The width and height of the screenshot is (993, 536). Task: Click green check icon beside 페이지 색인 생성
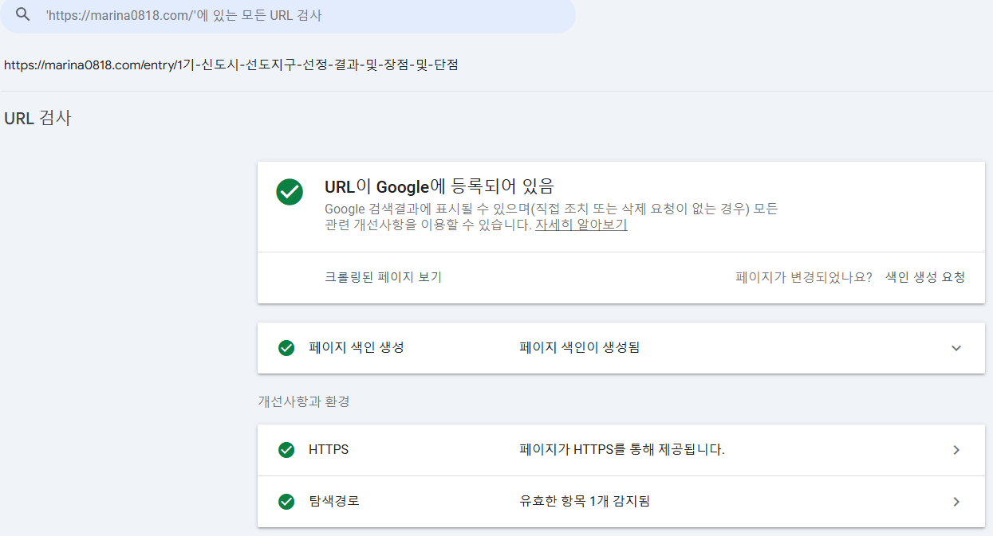[x=286, y=348]
